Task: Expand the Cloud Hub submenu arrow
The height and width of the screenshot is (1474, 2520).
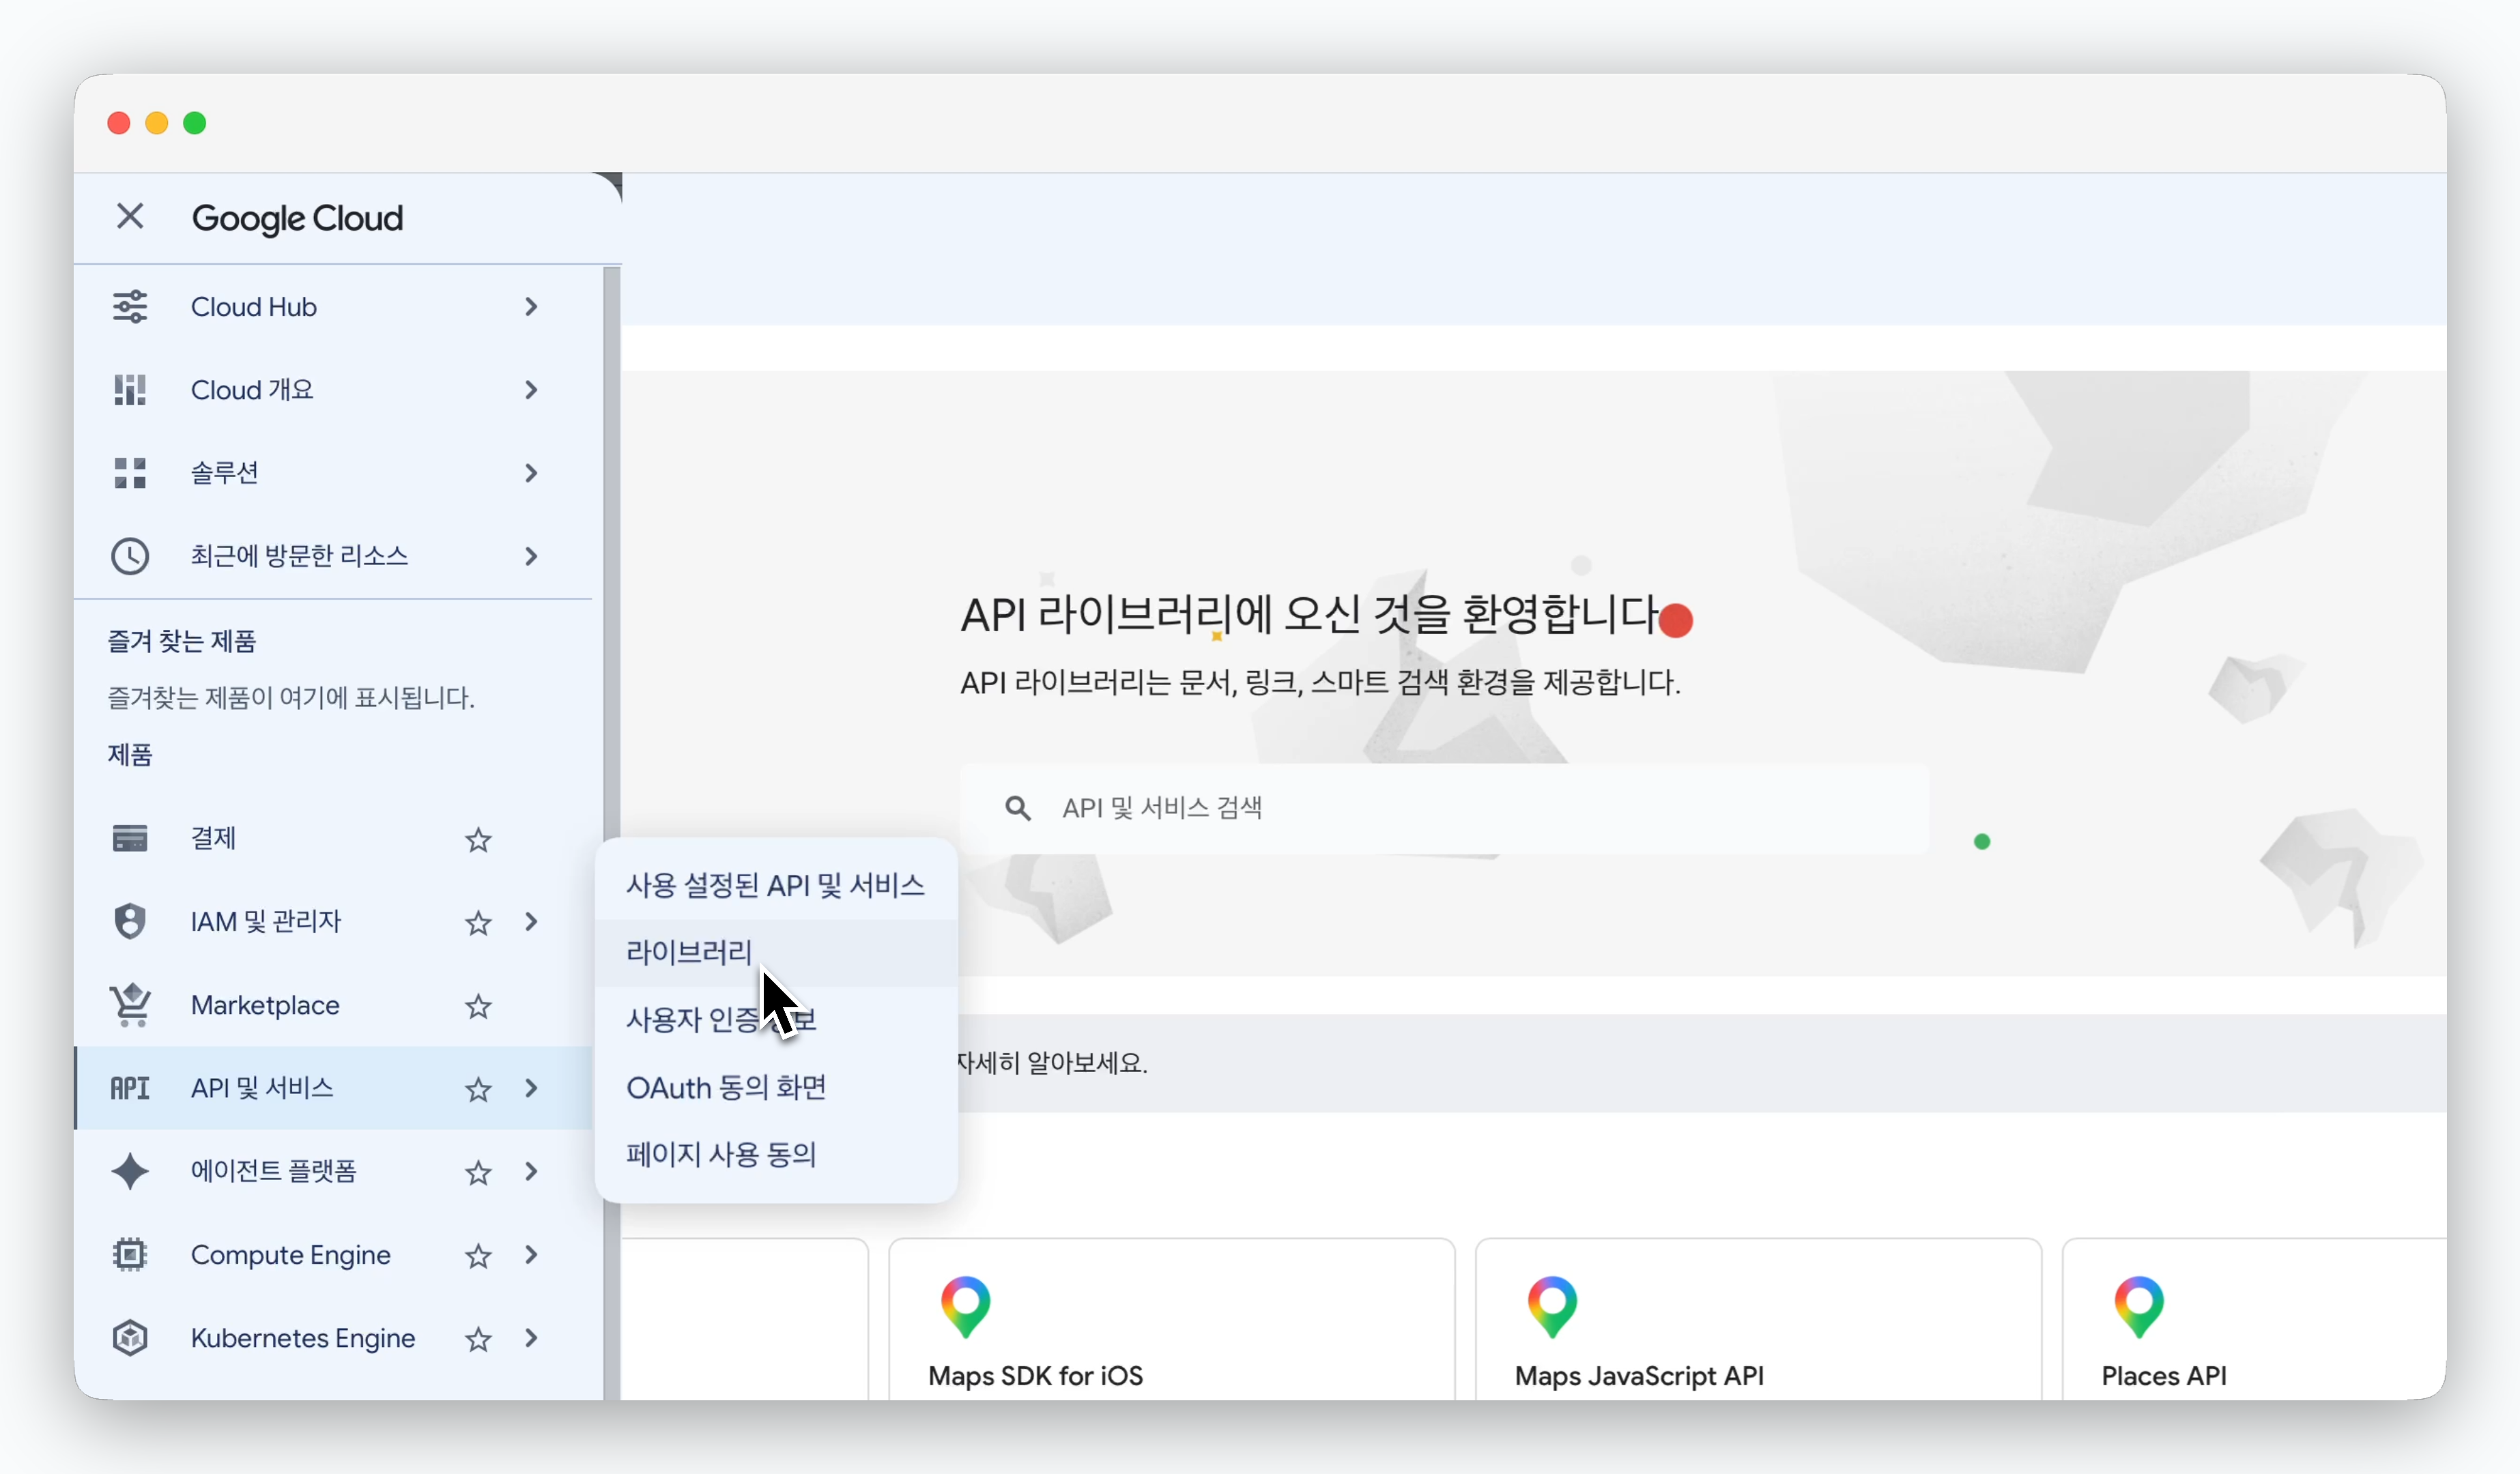Action: (531, 307)
